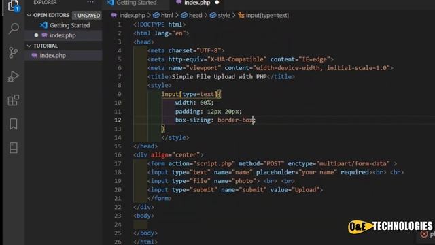Click the notebook icon below Bookmarks

point(14,148)
